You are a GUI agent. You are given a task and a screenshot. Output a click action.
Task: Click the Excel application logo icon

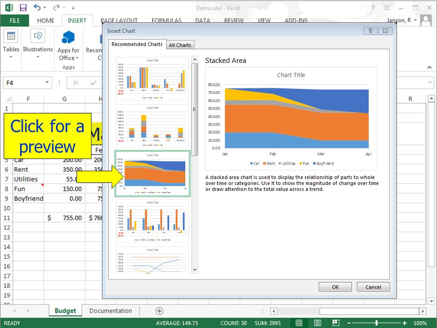pos(9,8)
